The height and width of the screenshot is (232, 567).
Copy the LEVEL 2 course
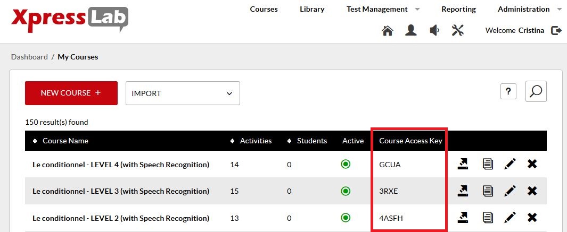pyautogui.click(x=488, y=218)
